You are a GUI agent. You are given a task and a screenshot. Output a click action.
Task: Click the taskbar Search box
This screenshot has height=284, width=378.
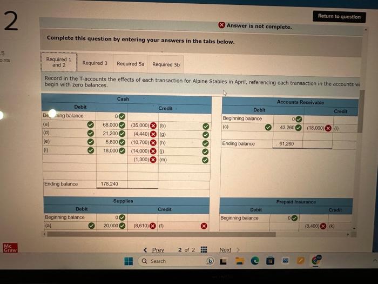click(177, 261)
